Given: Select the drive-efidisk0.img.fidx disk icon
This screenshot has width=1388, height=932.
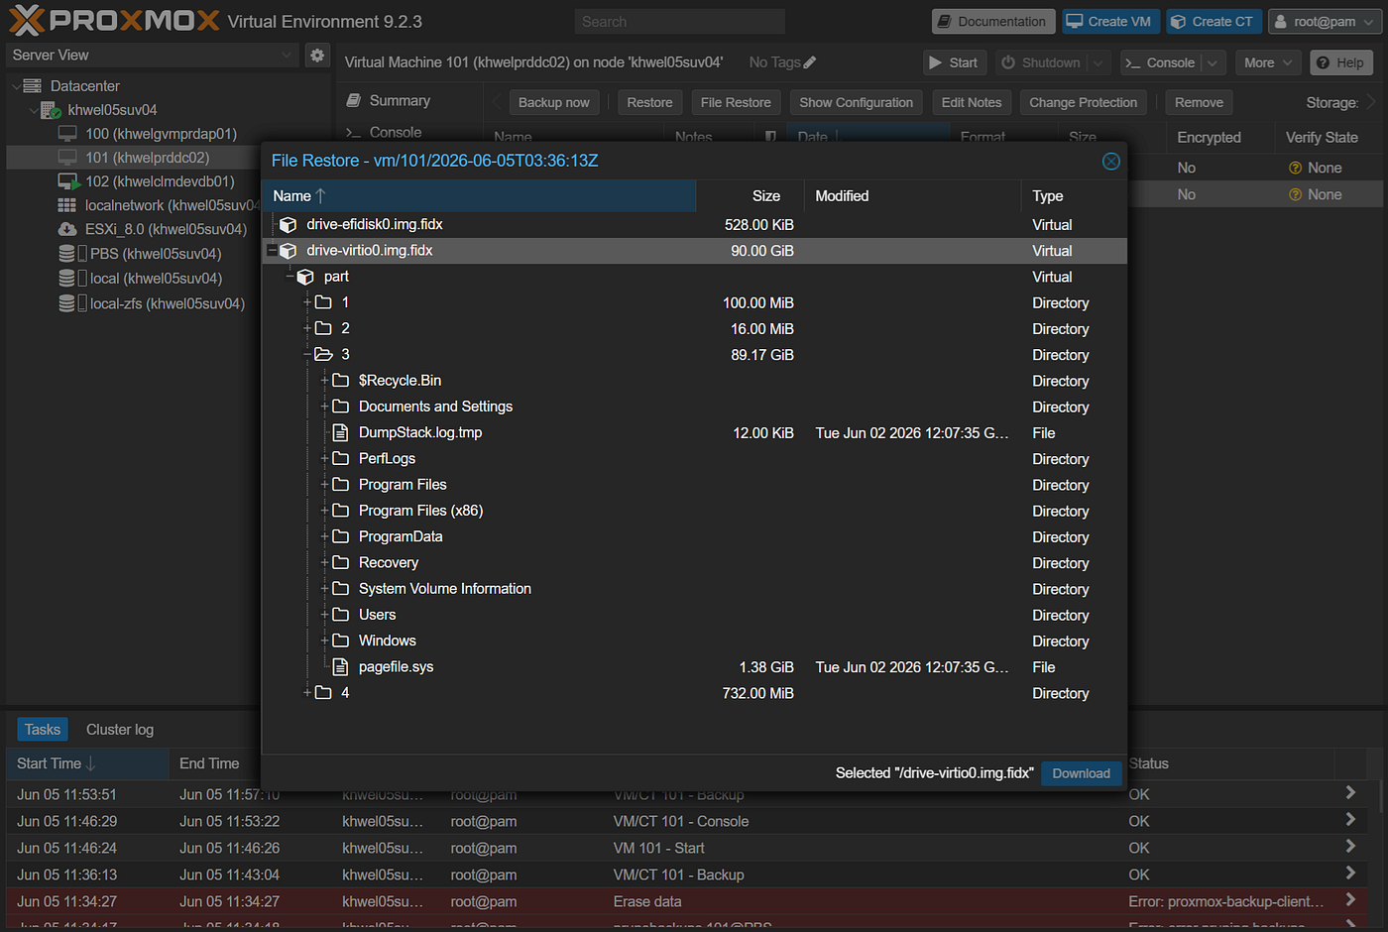Looking at the screenshot, I should click(289, 225).
